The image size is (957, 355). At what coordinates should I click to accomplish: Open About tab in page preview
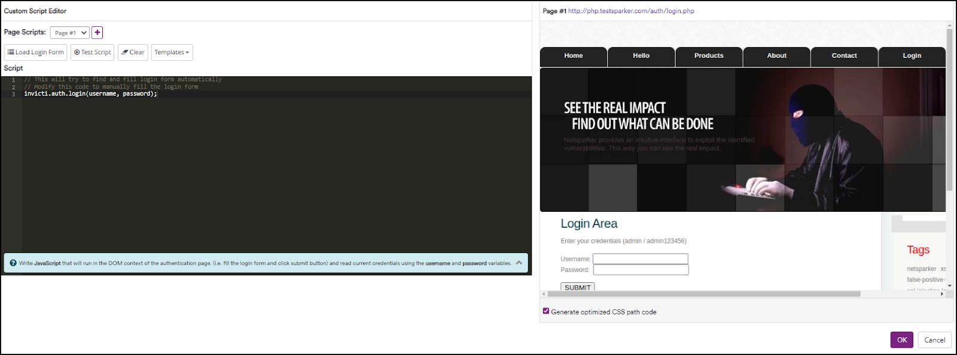point(777,56)
